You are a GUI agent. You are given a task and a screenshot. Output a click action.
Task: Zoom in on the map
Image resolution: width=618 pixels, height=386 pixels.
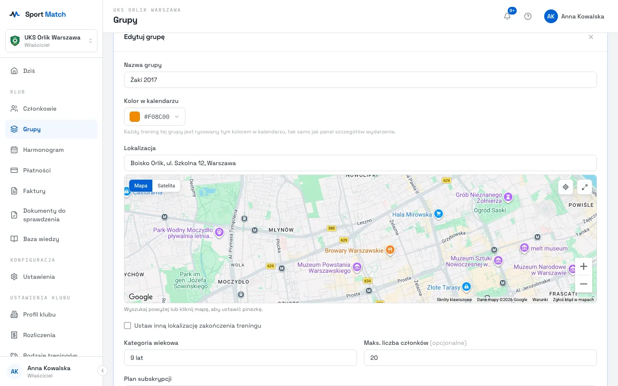tap(584, 266)
